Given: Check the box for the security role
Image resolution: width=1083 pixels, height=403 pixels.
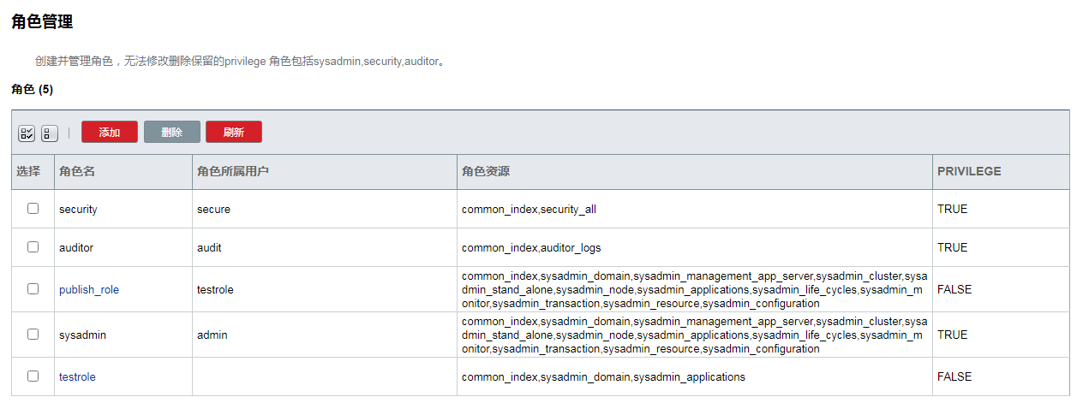Looking at the screenshot, I should click(33, 208).
